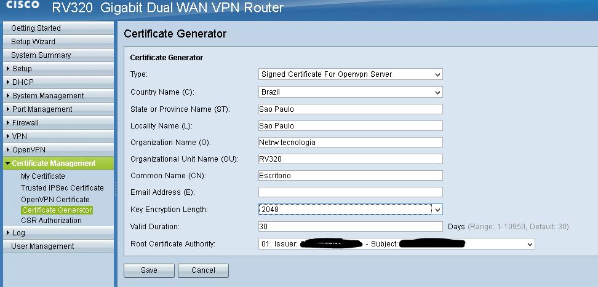
Task: Click the Valid Duration field
Action: [350, 226]
